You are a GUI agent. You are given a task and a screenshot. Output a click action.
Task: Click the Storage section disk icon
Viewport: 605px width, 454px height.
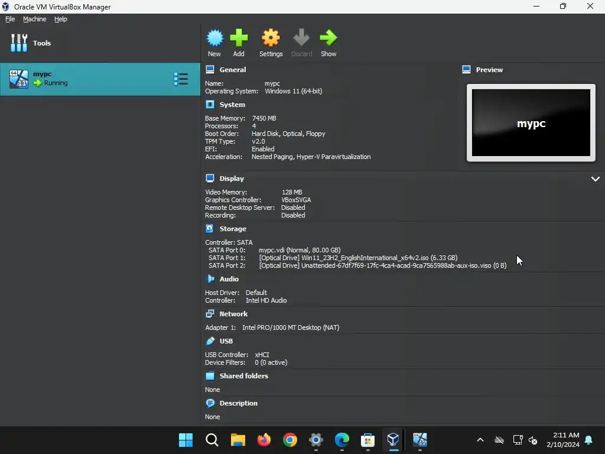tap(210, 229)
